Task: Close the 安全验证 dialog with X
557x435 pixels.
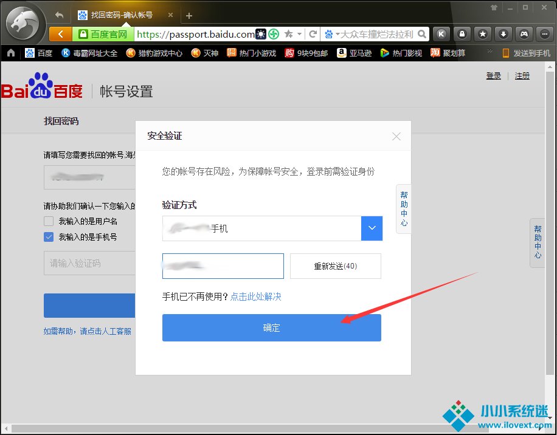Action: tap(396, 137)
